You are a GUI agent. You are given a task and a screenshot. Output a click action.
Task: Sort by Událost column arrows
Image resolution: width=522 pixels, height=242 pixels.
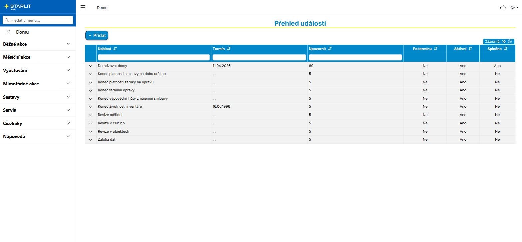coord(115,49)
